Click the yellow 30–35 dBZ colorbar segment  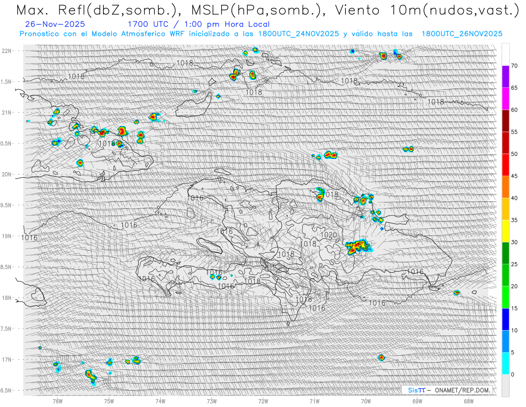[505, 231]
